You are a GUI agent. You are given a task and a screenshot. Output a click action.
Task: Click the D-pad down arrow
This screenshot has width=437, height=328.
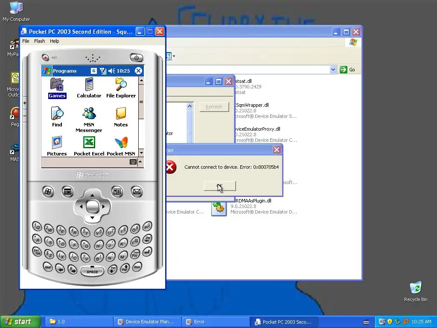tap(92, 217)
